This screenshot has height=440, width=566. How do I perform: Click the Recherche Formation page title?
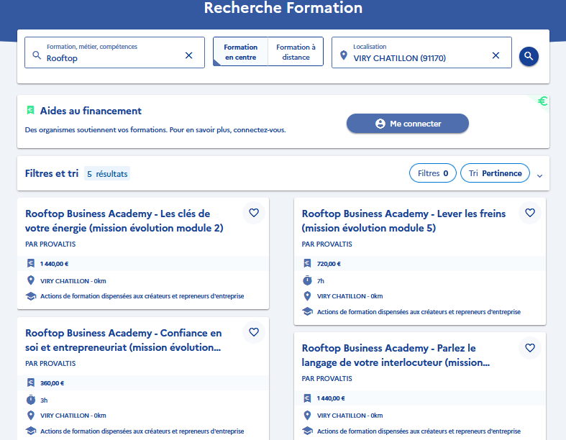pyautogui.click(x=283, y=8)
